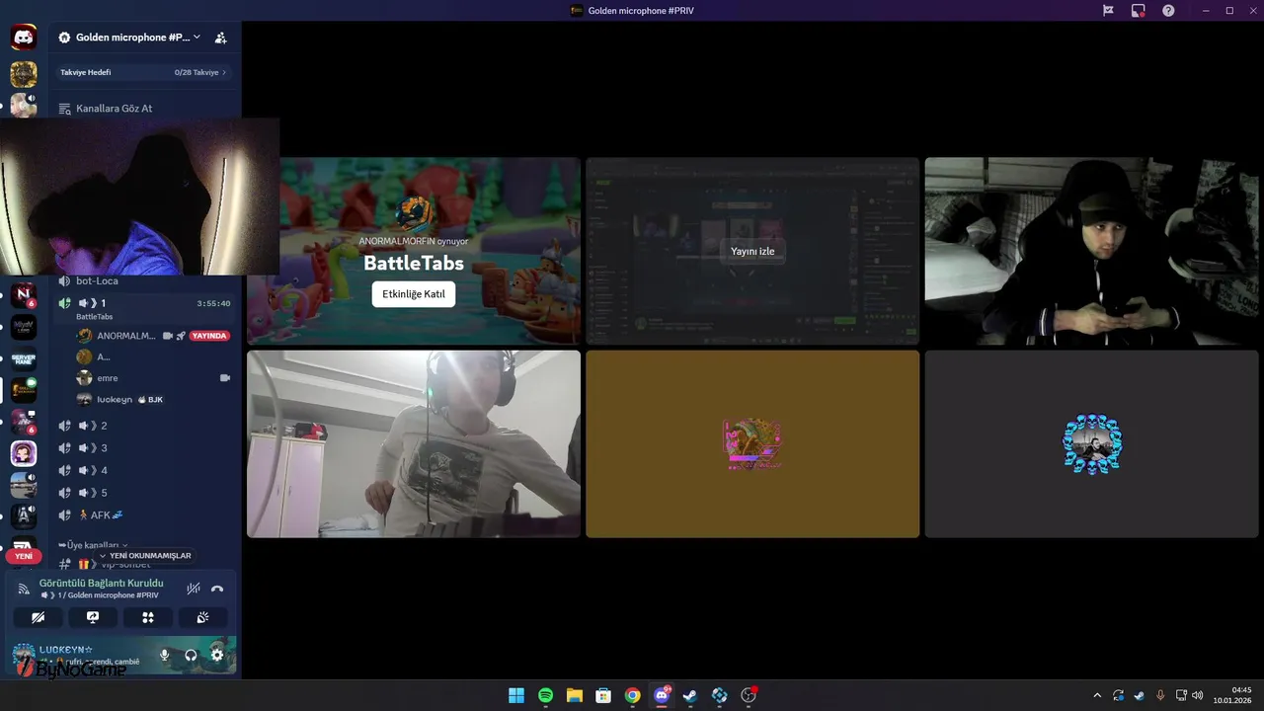Toggle the camera on/off button
Viewport: 1264px width, 711px height.
click(x=38, y=617)
